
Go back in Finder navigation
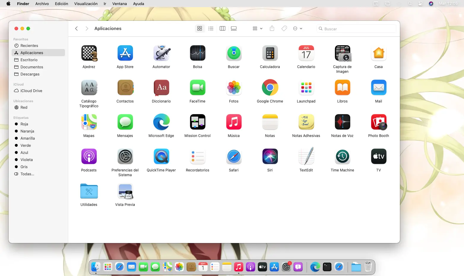pyautogui.click(x=76, y=29)
